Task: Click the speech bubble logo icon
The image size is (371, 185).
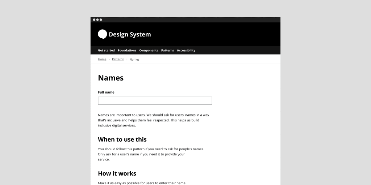Action: coord(103,34)
